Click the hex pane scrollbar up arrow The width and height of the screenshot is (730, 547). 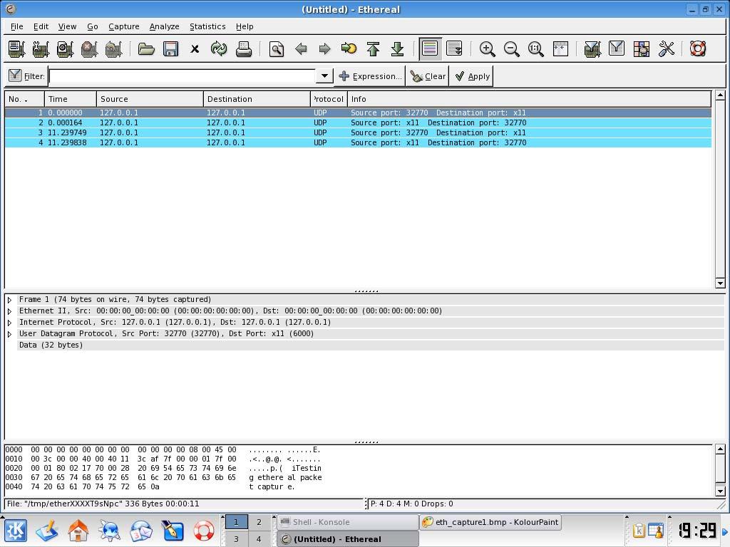(720, 449)
